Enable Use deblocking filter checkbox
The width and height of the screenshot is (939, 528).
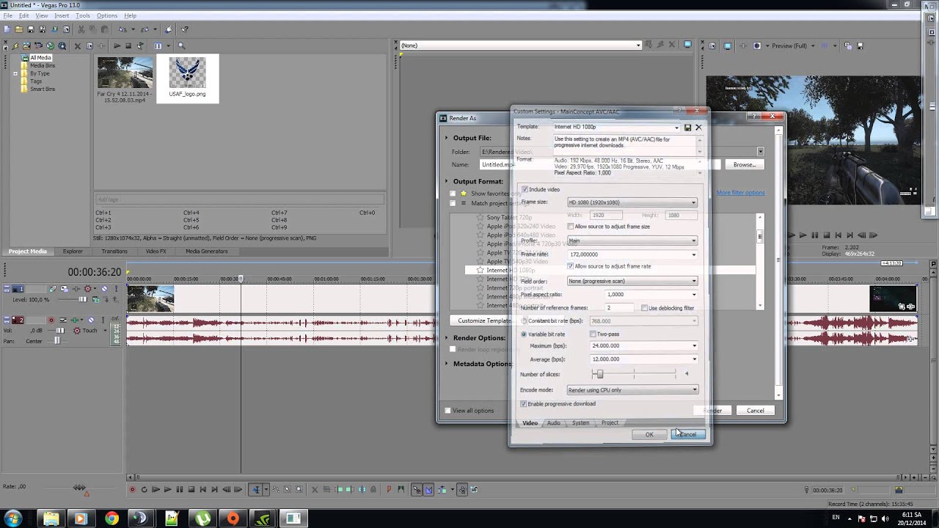click(x=644, y=308)
